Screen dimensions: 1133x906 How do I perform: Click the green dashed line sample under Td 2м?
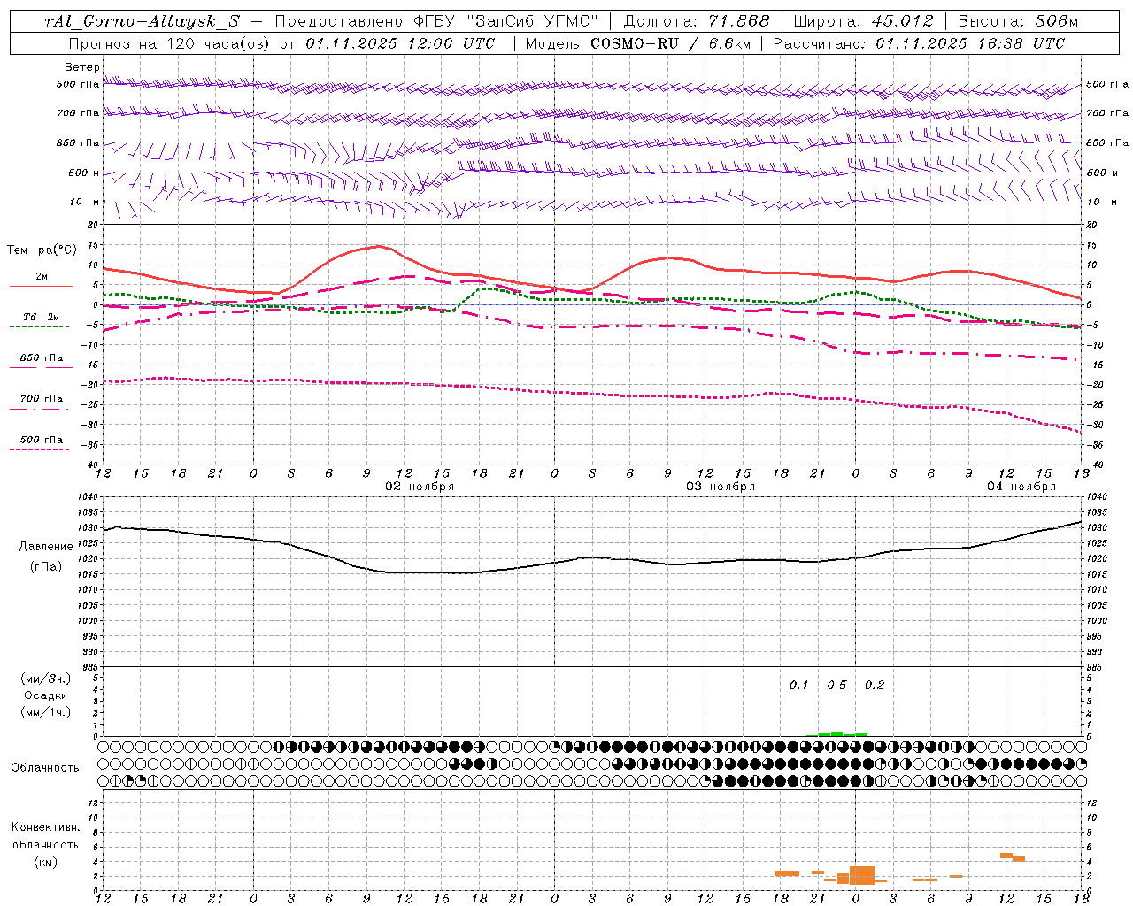(x=39, y=326)
